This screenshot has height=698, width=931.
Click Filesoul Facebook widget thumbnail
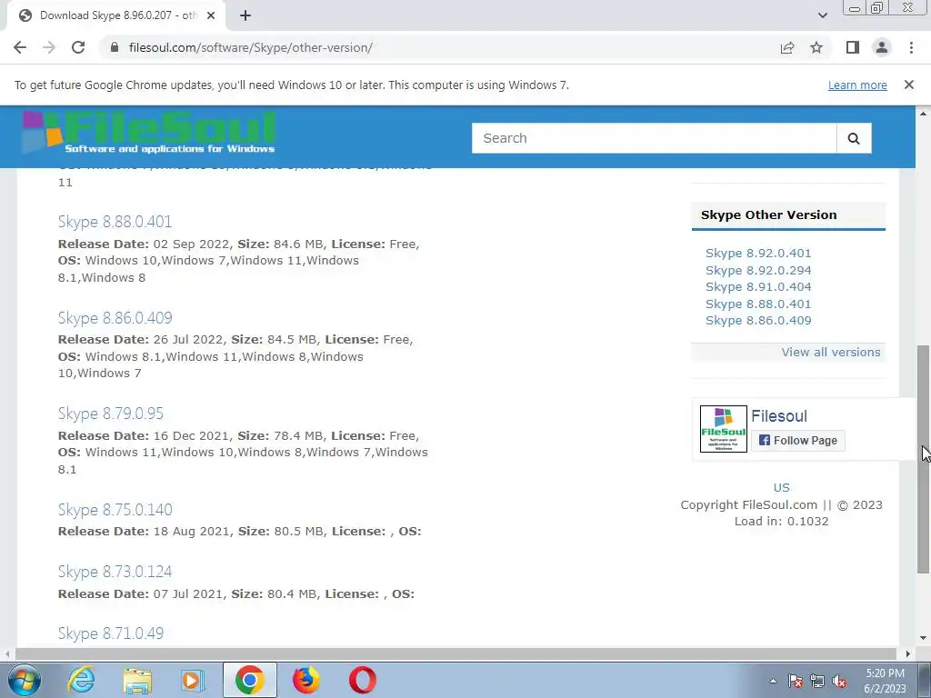pos(723,429)
